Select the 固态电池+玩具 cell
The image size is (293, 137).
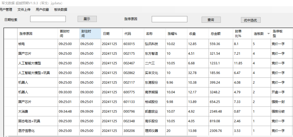(x=37, y=121)
